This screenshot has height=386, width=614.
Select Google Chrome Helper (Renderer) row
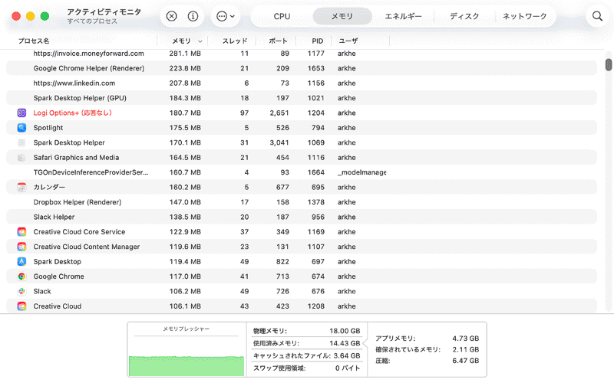pyautogui.click(x=302, y=68)
